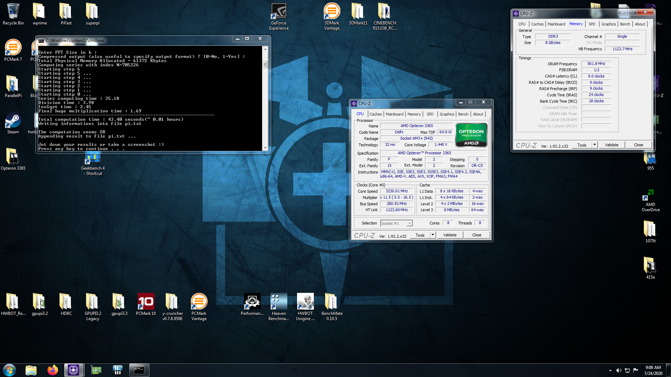
Task: Open the Recycle Bin desktop icon
Action: tap(13, 14)
